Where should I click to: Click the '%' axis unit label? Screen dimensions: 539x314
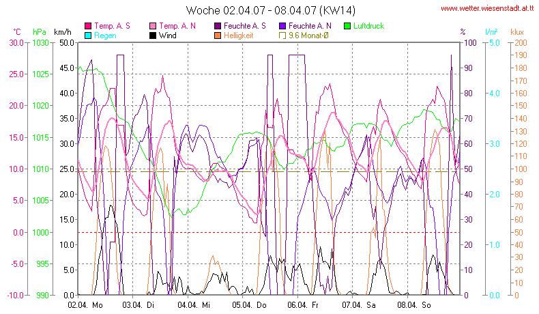click(x=463, y=32)
